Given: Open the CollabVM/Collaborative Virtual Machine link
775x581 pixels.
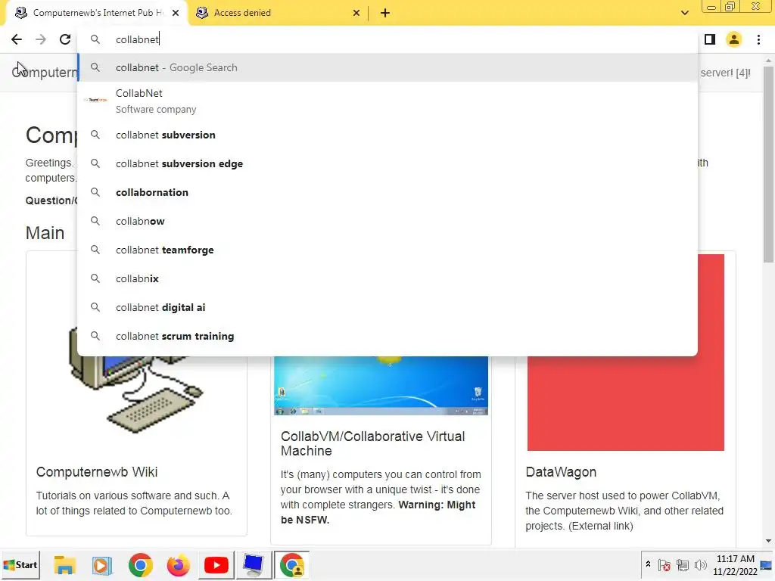Looking at the screenshot, I should click(372, 443).
